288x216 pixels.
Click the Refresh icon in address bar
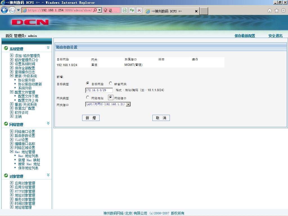tap(132, 10)
